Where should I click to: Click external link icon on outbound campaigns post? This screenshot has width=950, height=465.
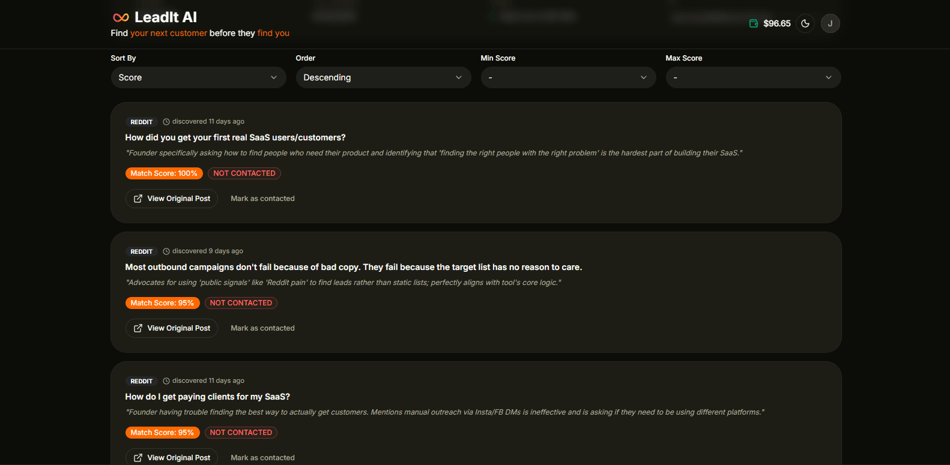coord(138,328)
